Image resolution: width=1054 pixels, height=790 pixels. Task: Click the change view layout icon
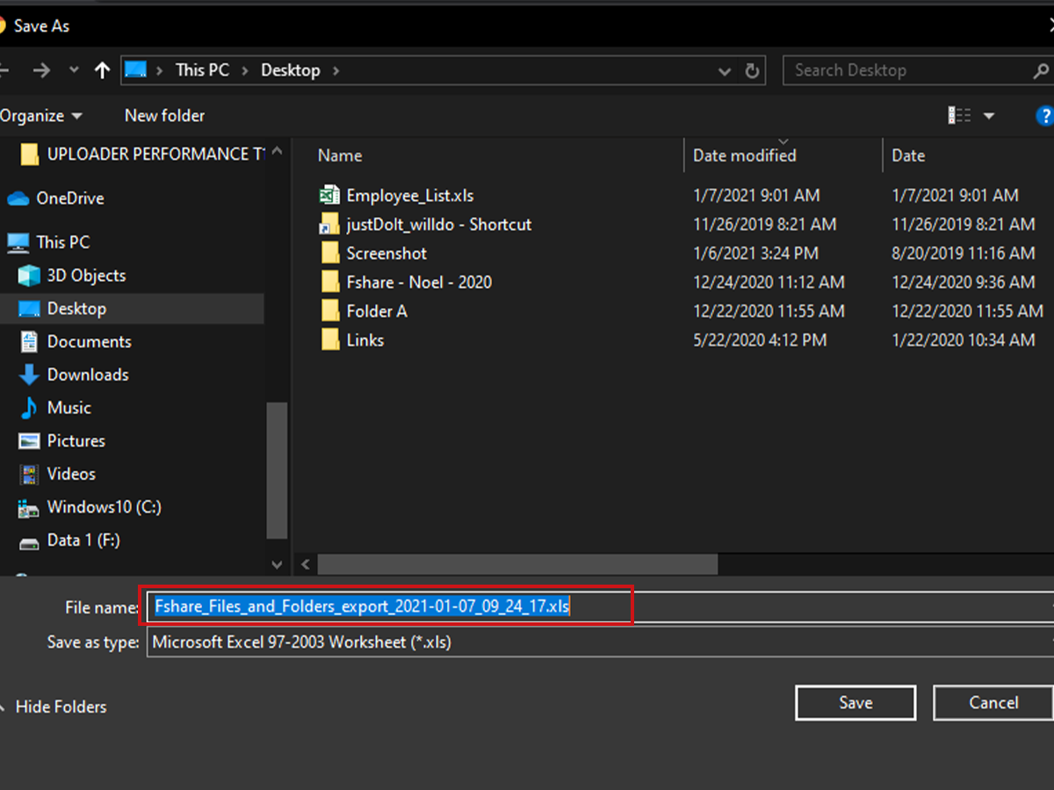[959, 116]
